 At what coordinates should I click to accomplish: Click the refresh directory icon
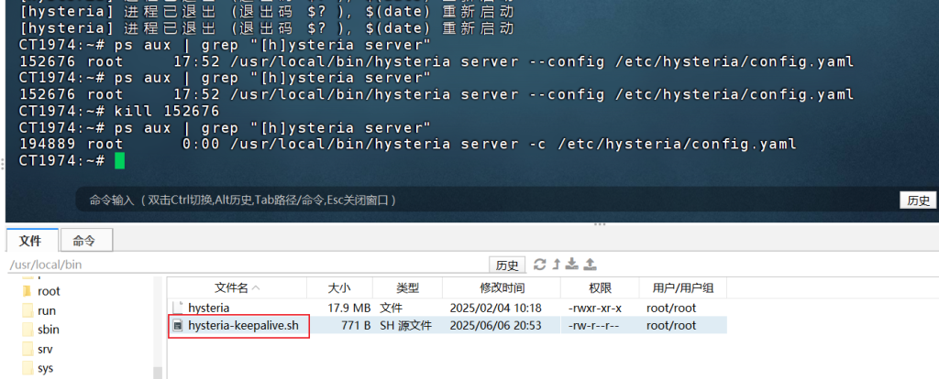(539, 265)
